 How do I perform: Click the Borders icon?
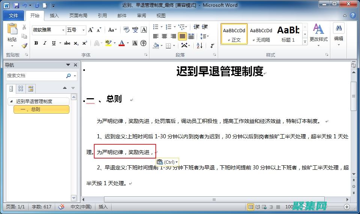[169, 46]
